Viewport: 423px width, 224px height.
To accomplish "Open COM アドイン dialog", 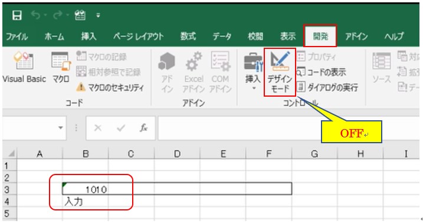I will (221, 73).
